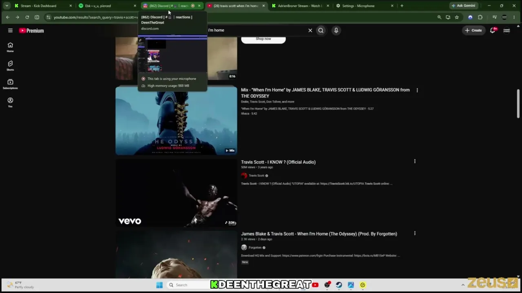Open the YouTube account avatar menu

click(x=507, y=31)
